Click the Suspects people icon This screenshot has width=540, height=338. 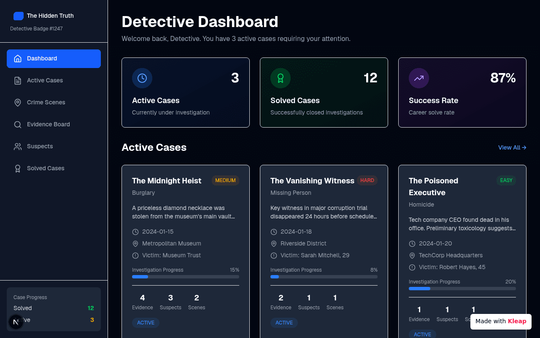click(x=18, y=147)
